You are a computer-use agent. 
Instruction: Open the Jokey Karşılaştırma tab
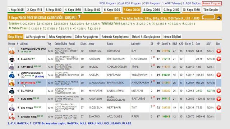(x=60, y=37)
